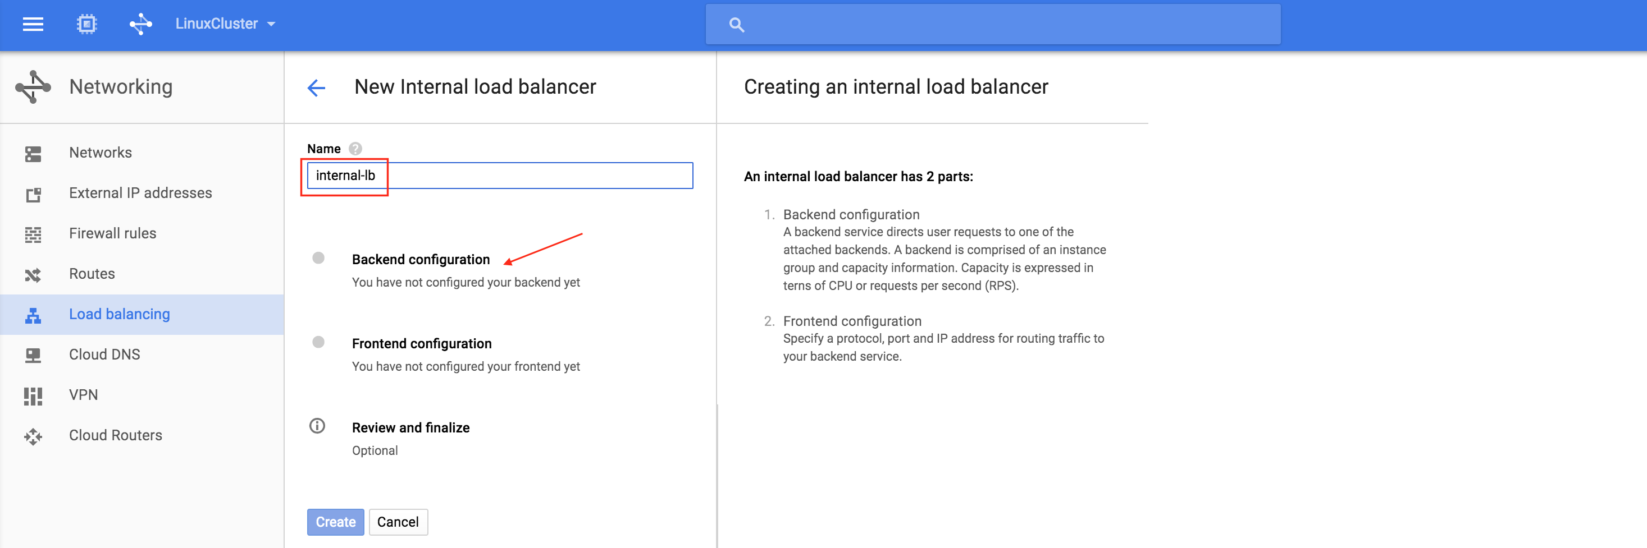Open the LinuxCluster project dropdown
The width and height of the screenshot is (1647, 548).
click(x=225, y=24)
